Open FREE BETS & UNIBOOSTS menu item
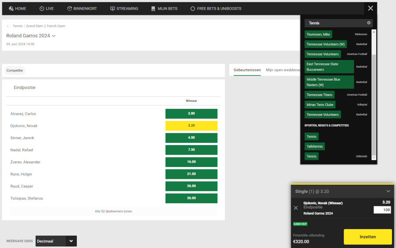The image size is (396, 248). [x=216, y=9]
